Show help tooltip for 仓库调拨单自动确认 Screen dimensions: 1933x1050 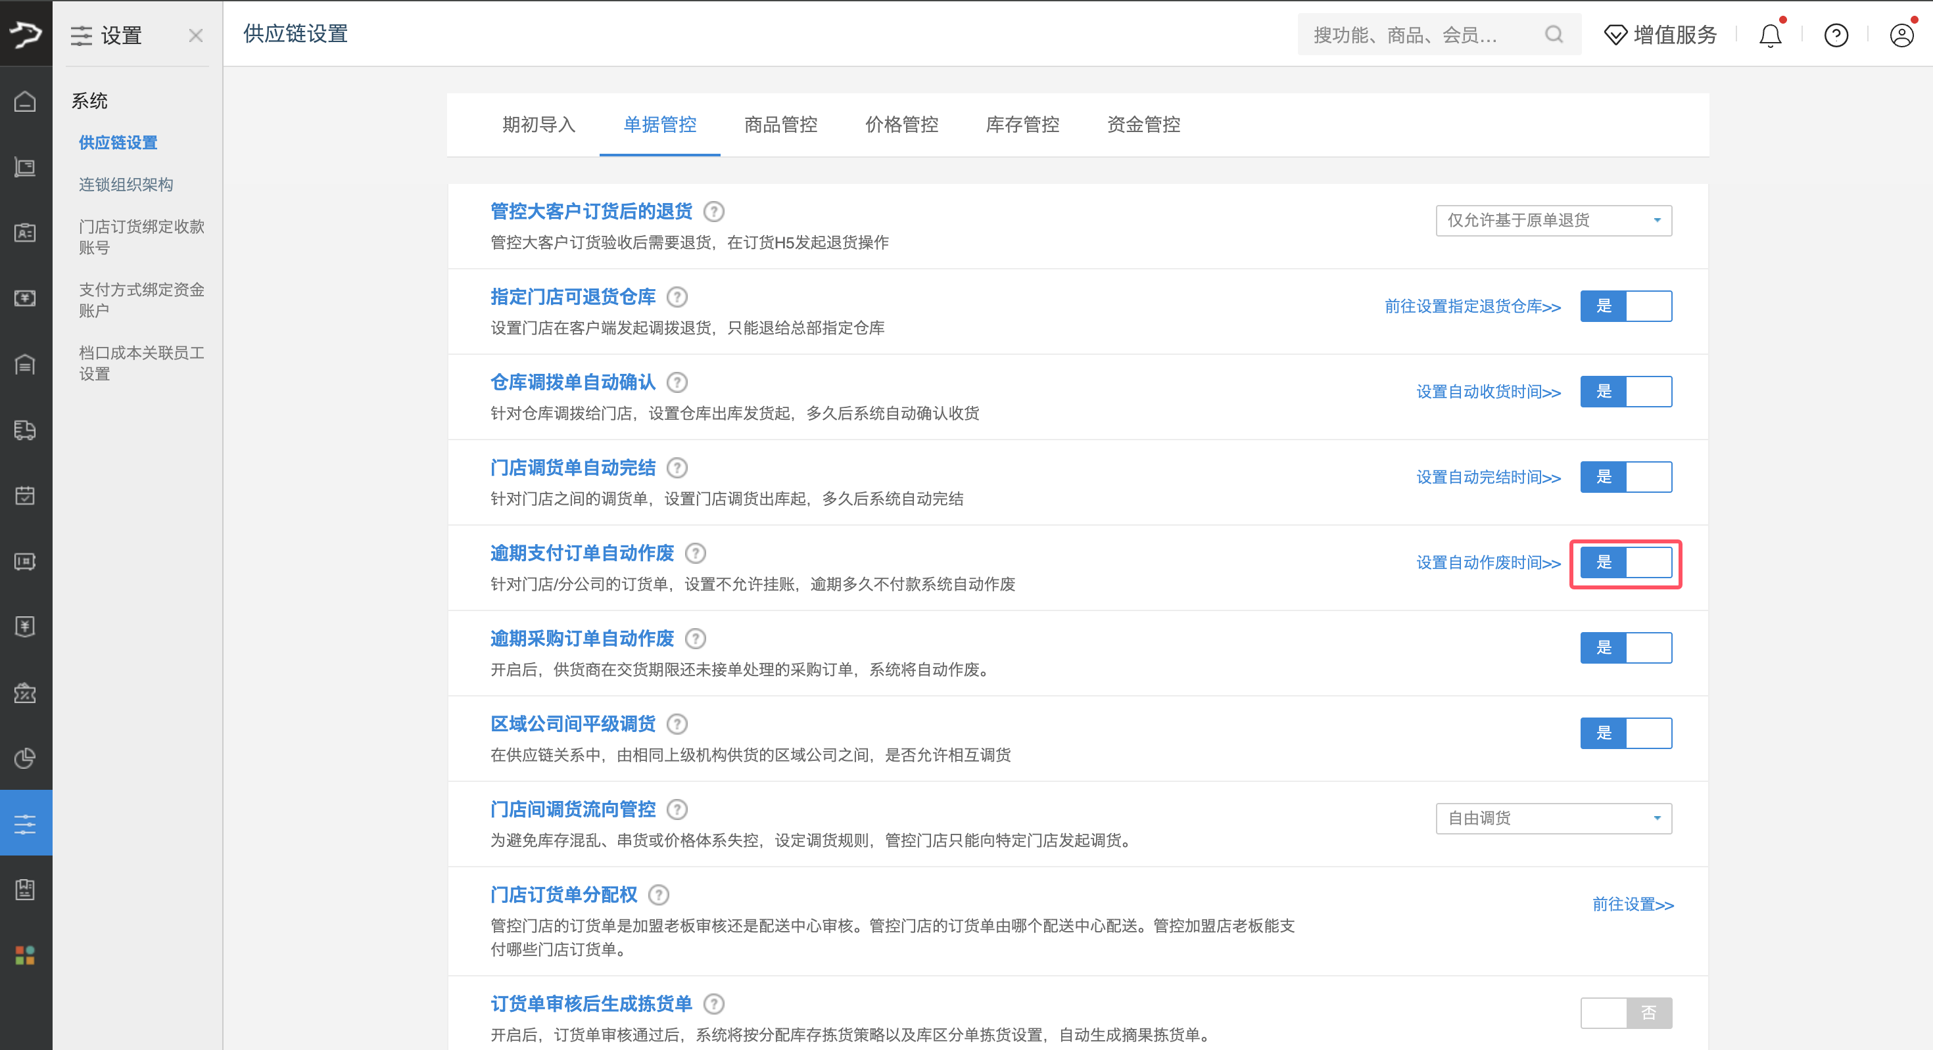click(677, 382)
